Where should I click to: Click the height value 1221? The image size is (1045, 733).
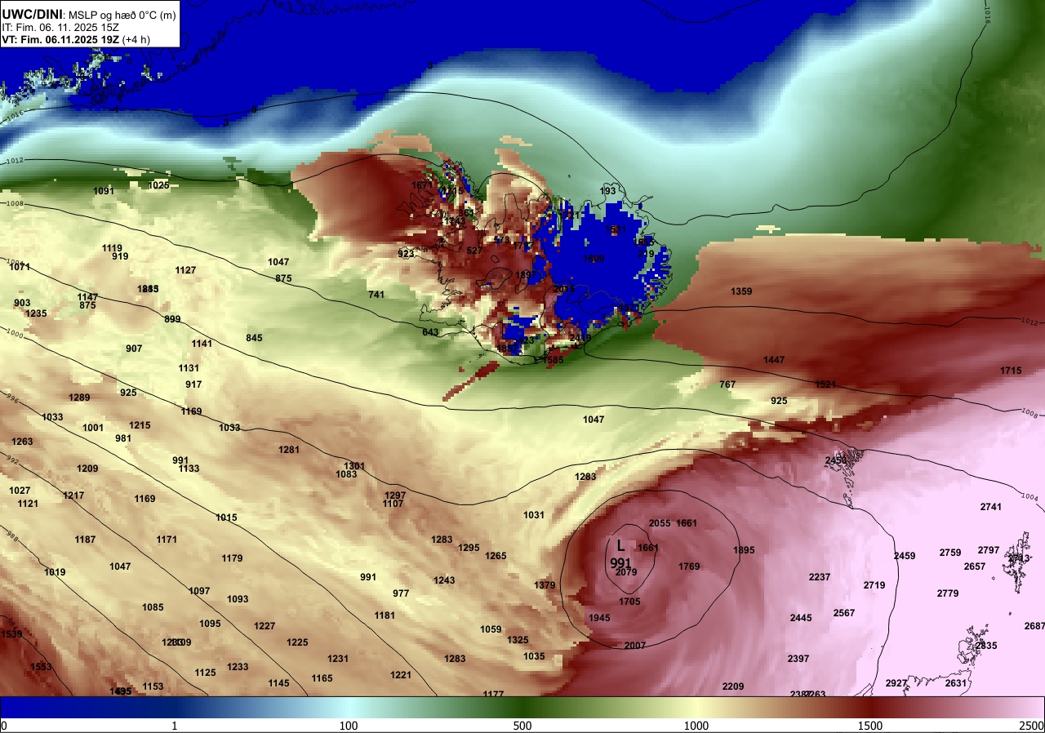pyautogui.click(x=401, y=675)
